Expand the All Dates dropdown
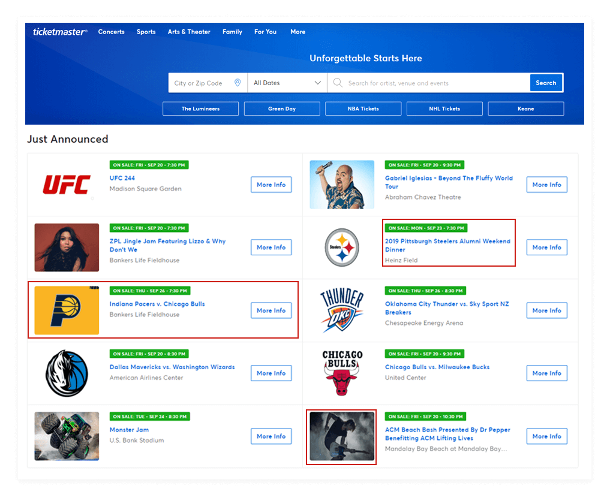Screen dimensions: 604x498 click(287, 83)
